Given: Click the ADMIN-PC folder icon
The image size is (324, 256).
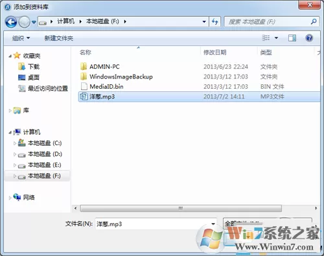Looking at the screenshot, I should (x=84, y=66).
